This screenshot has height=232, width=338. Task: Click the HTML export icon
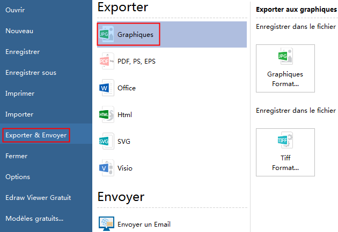(x=106, y=114)
